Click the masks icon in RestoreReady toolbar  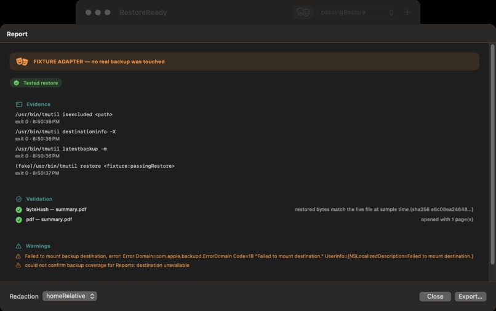[x=303, y=12]
